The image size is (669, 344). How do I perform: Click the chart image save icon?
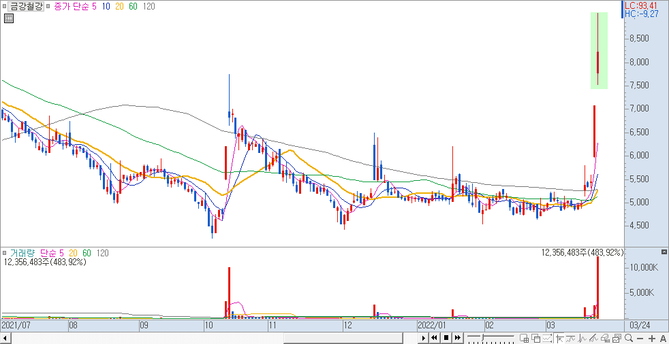tap(617, 338)
